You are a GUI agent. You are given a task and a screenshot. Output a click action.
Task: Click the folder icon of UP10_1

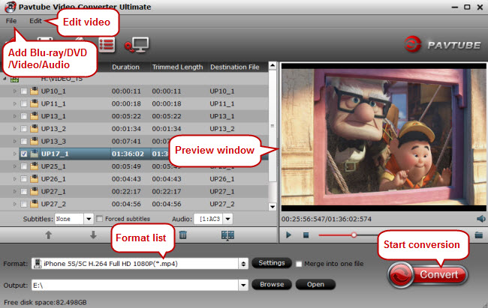pos(34,91)
